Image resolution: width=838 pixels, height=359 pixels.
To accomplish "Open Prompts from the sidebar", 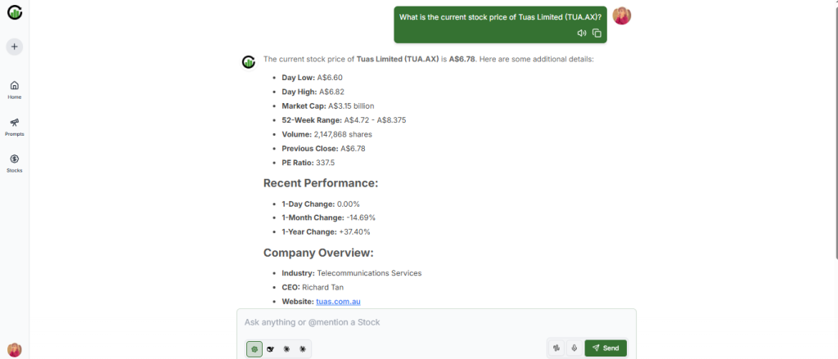I will (x=15, y=126).
